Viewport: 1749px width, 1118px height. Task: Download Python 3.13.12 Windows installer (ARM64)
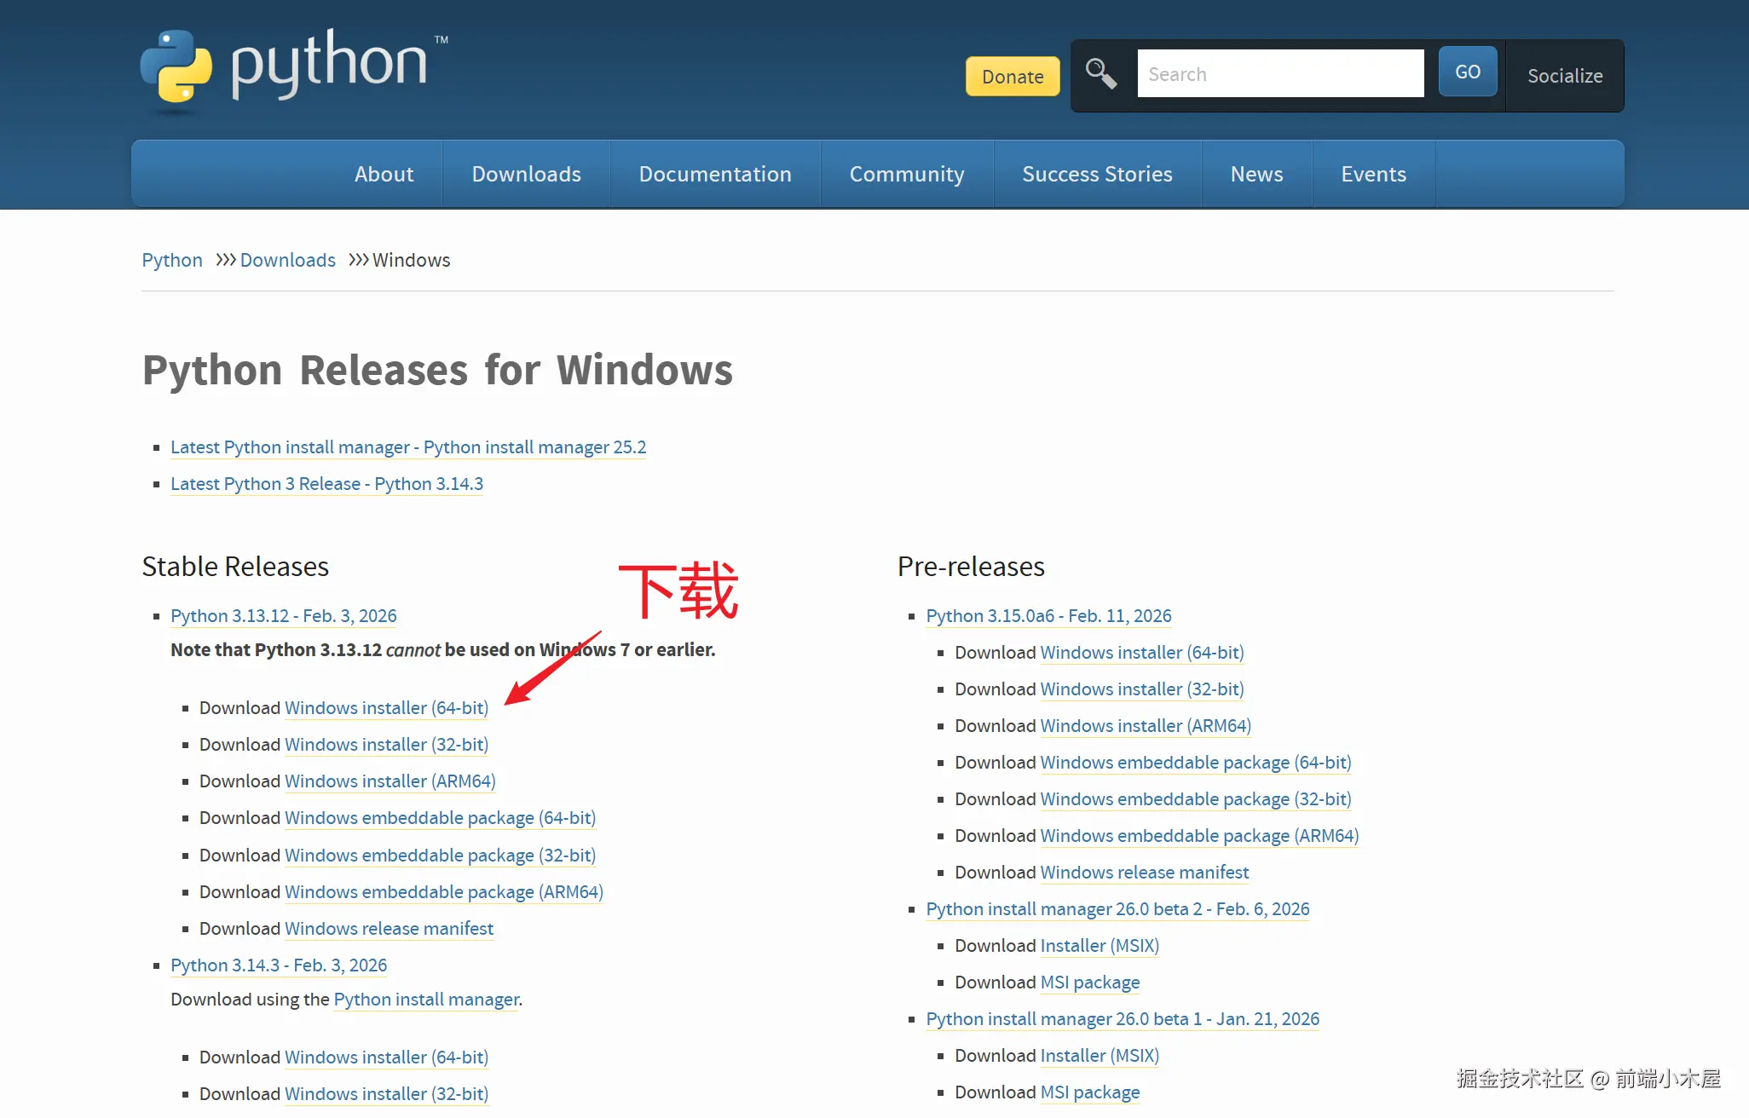[x=390, y=781]
